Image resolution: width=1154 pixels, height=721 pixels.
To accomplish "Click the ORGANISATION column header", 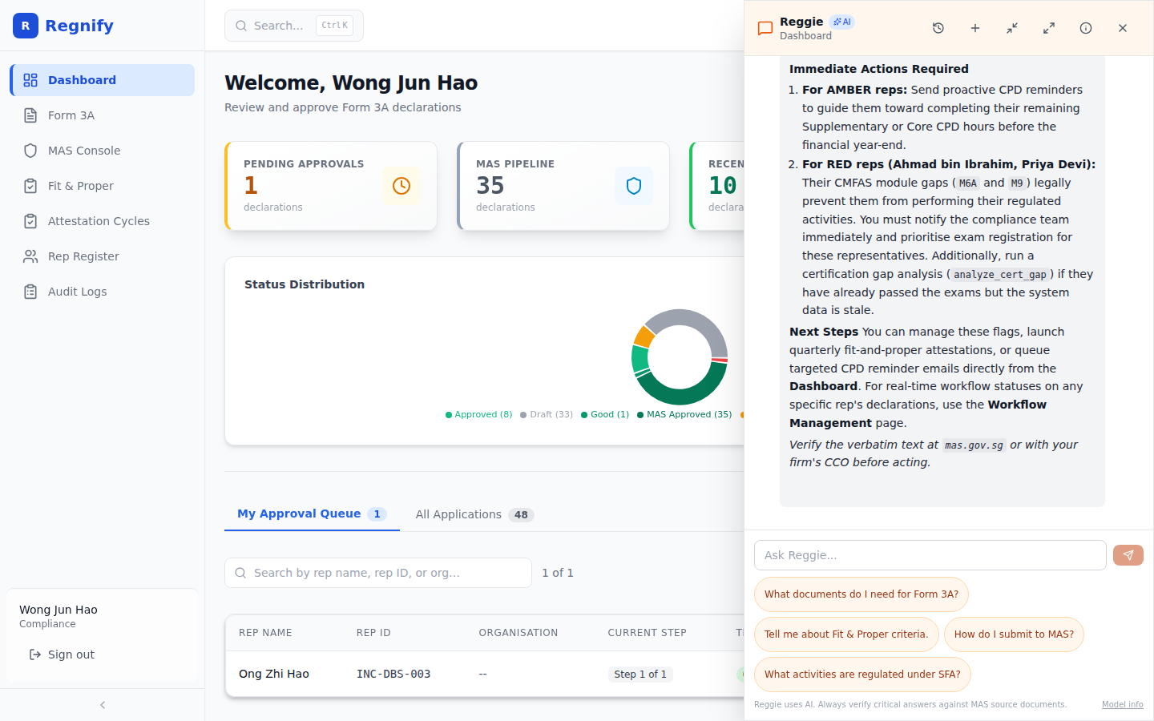I will pos(518,633).
